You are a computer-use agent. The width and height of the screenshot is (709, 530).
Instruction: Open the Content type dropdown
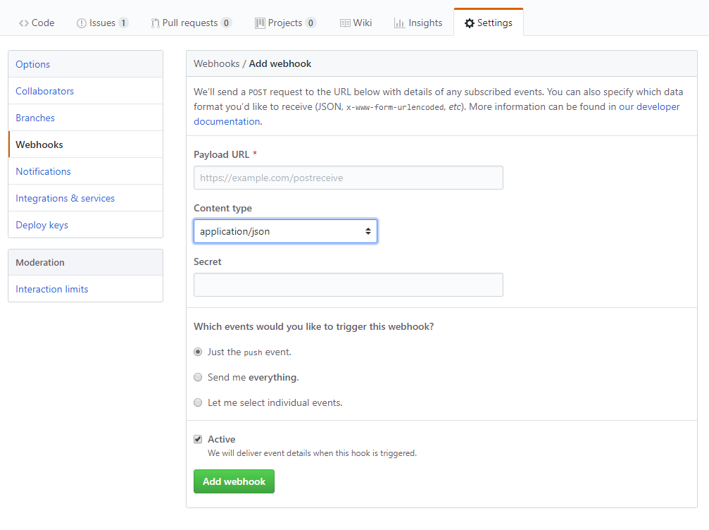(285, 231)
